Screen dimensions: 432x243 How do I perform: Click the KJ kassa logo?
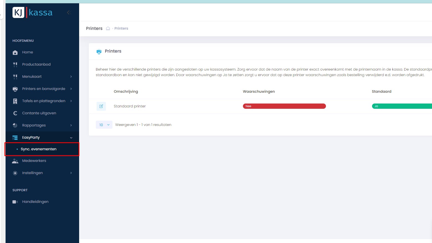tap(32, 12)
